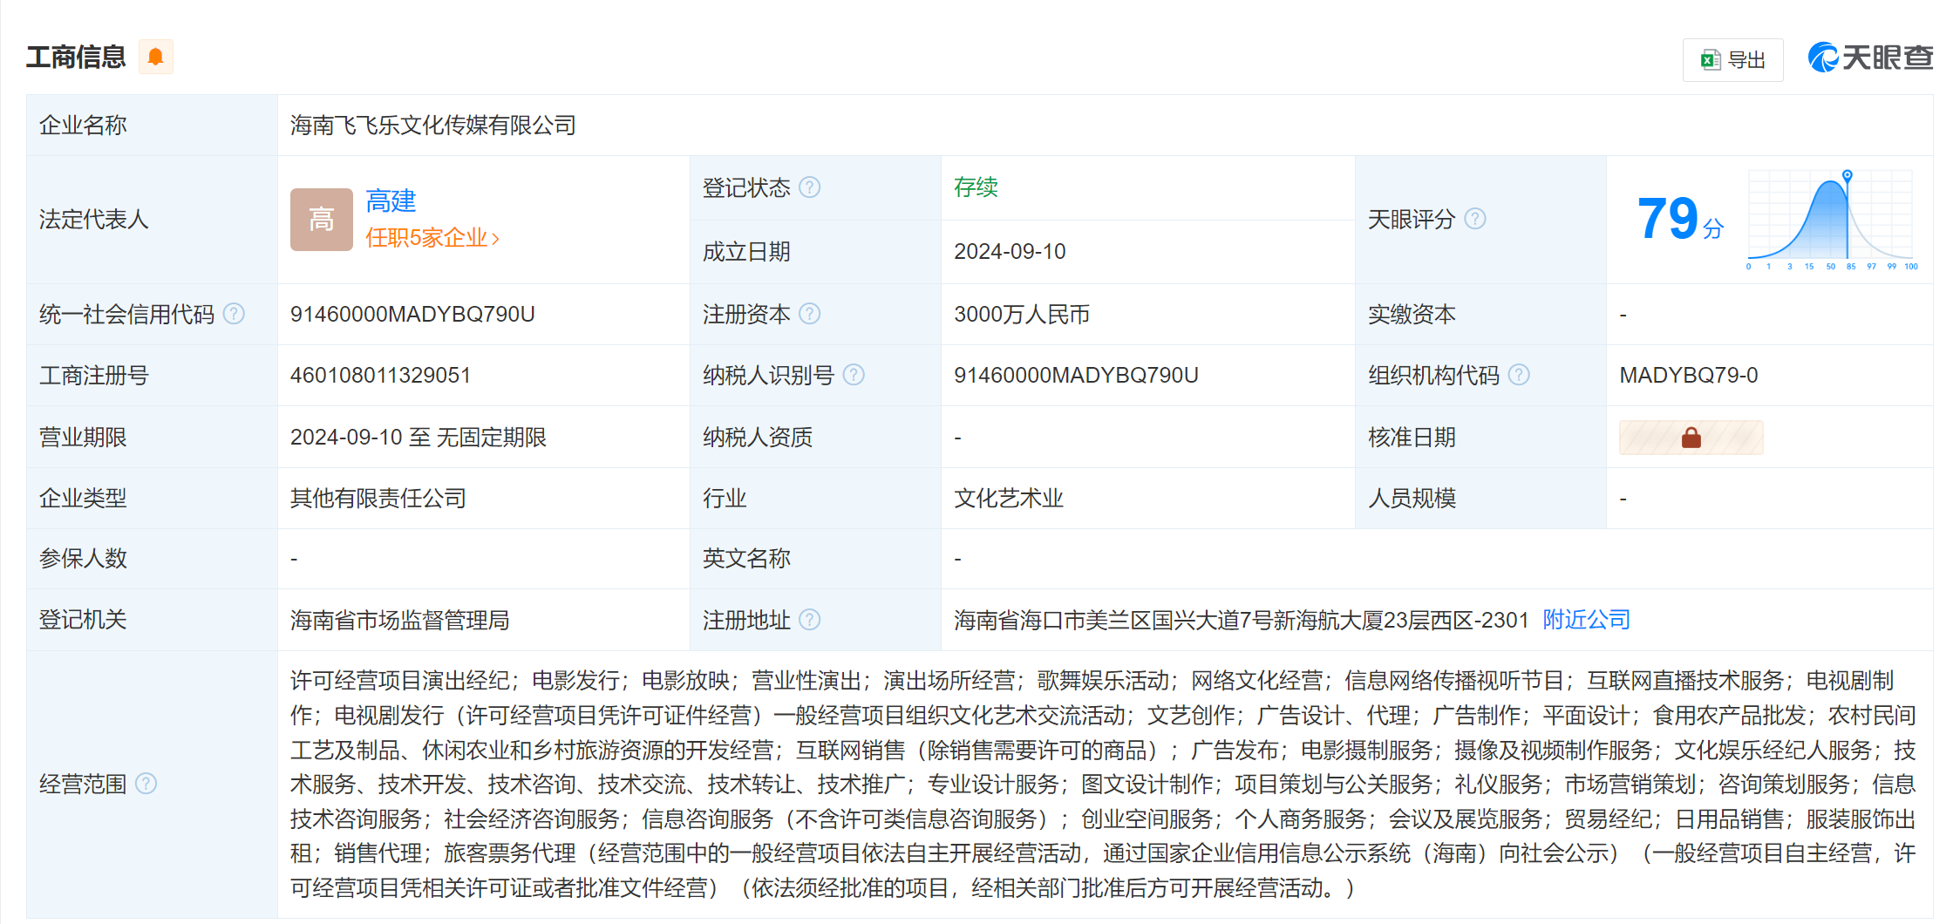This screenshot has width=1953, height=924.
Task: Click help icon next to 注册资本
Action: (810, 314)
